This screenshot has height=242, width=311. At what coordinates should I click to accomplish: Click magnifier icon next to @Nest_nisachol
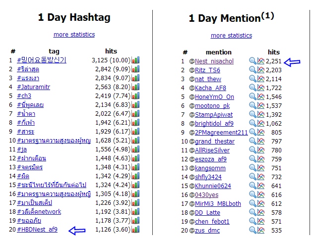point(252,61)
